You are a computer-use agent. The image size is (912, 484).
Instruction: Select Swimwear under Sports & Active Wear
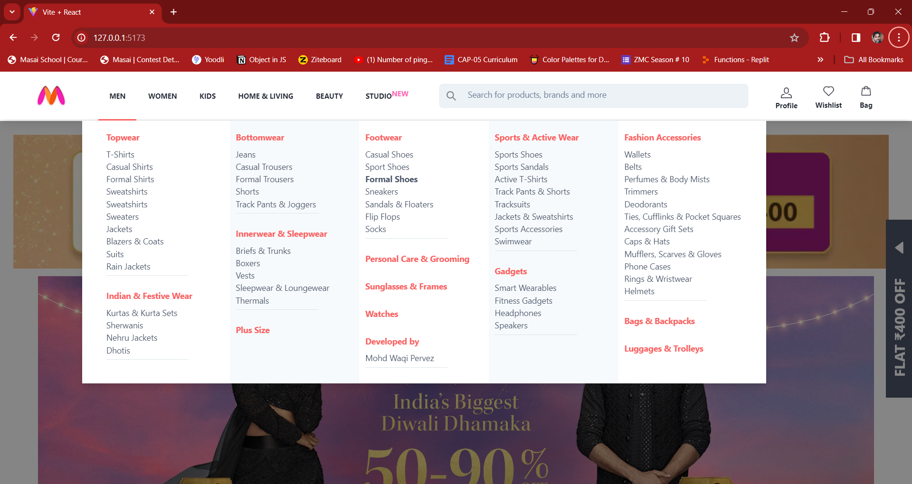pyautogui.click(x=513, y=242)
